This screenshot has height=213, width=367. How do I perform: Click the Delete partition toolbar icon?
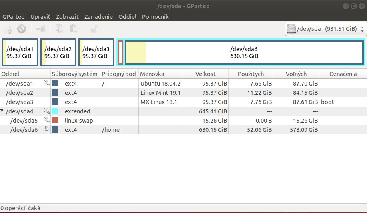22,29
